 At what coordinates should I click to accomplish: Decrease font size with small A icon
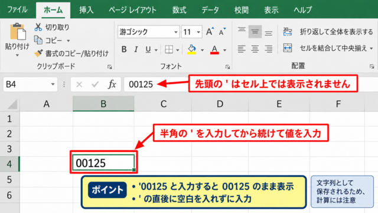222,31
